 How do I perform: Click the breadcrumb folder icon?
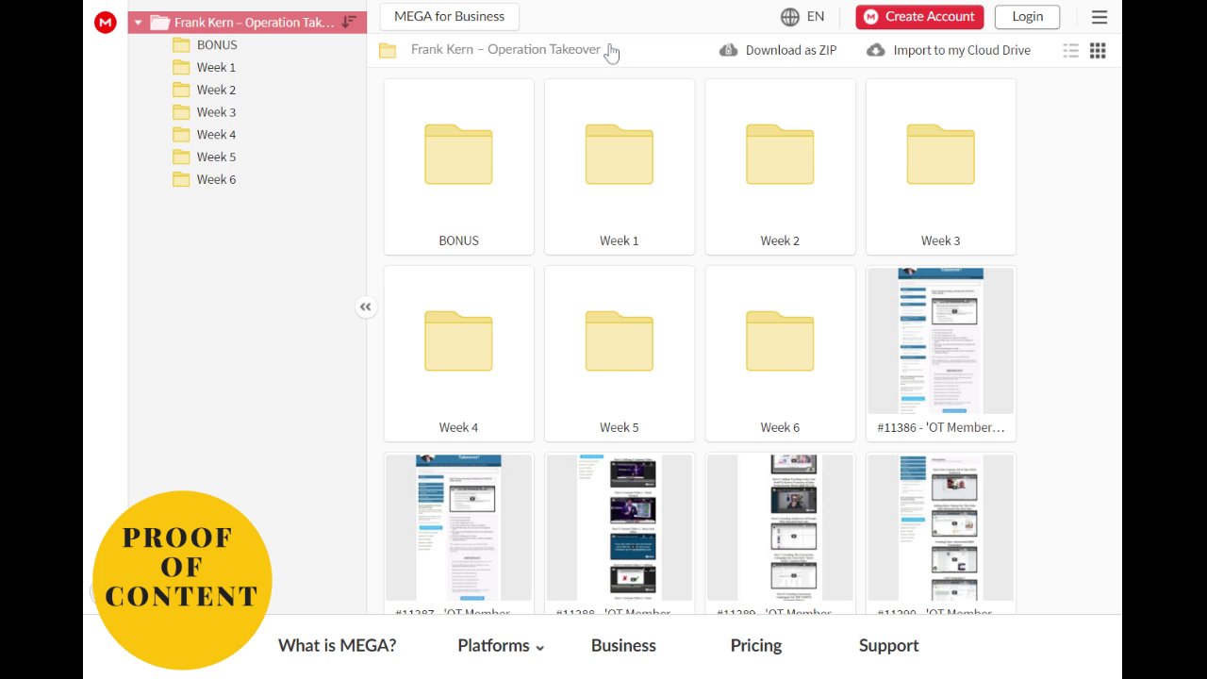tap(388, 50)
